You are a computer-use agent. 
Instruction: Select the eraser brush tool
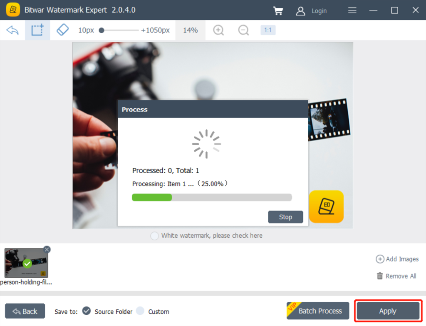coord(62,30)
